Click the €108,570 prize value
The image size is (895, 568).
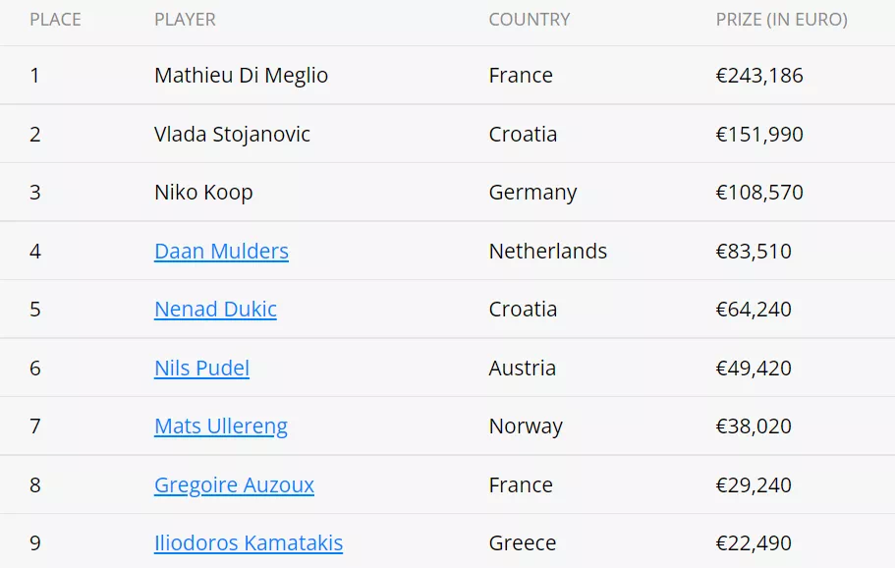coord(759,193)
